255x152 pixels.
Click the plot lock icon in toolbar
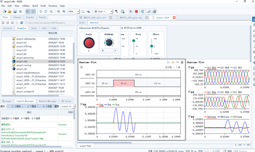pos(149,11)
